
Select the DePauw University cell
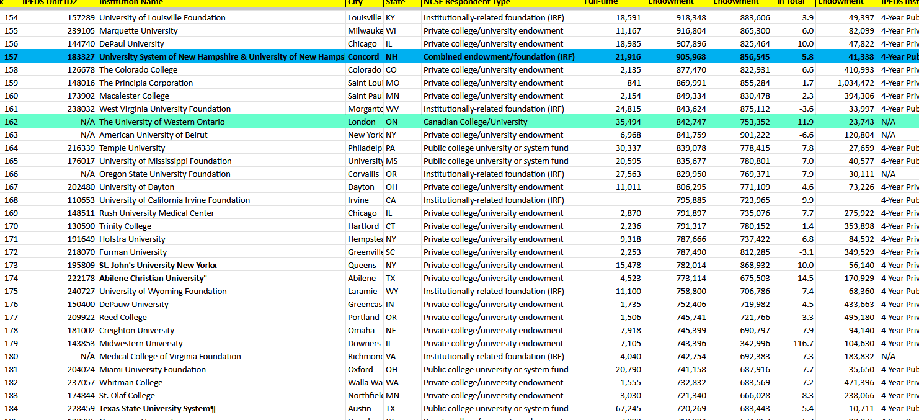click(221, 305)
